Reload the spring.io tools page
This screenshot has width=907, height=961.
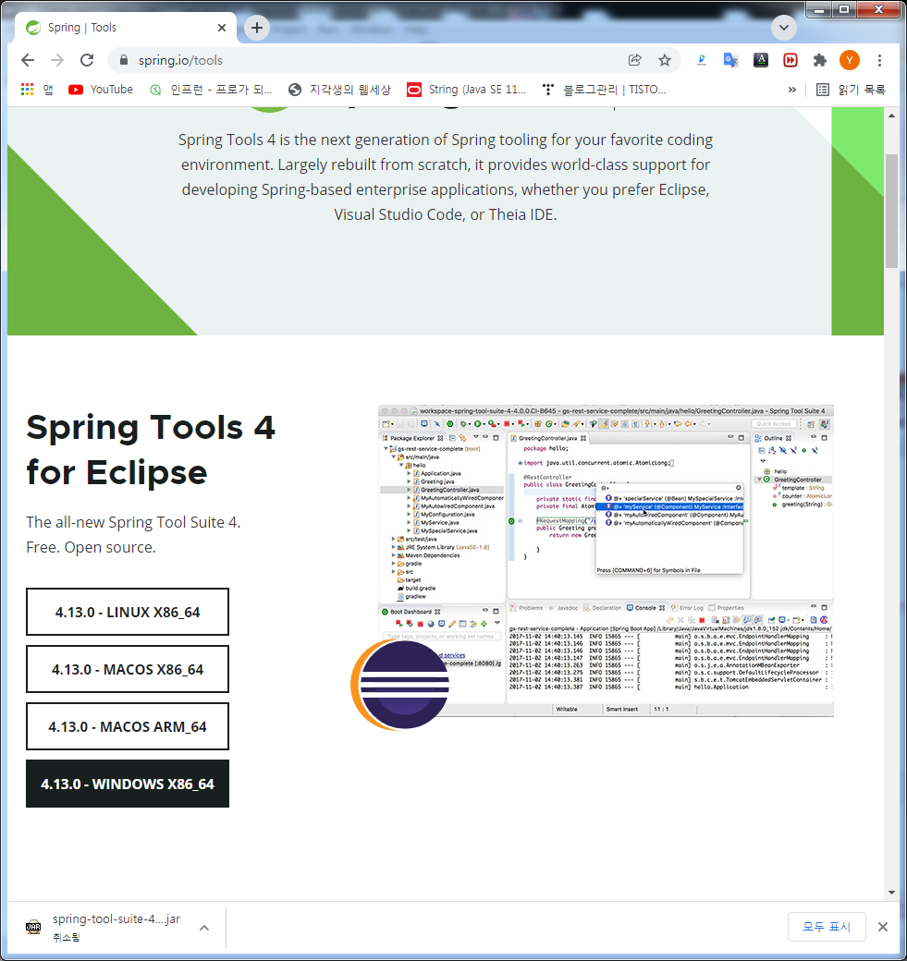click(x=87, y=60)
